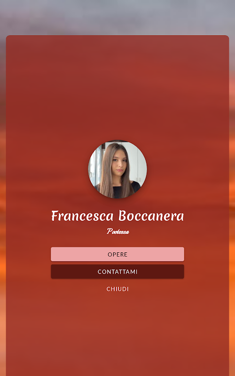The height and width of the screenshot is (376, 235).
Task: Click the Poetessa subtitle text
Action: [118, 231]
